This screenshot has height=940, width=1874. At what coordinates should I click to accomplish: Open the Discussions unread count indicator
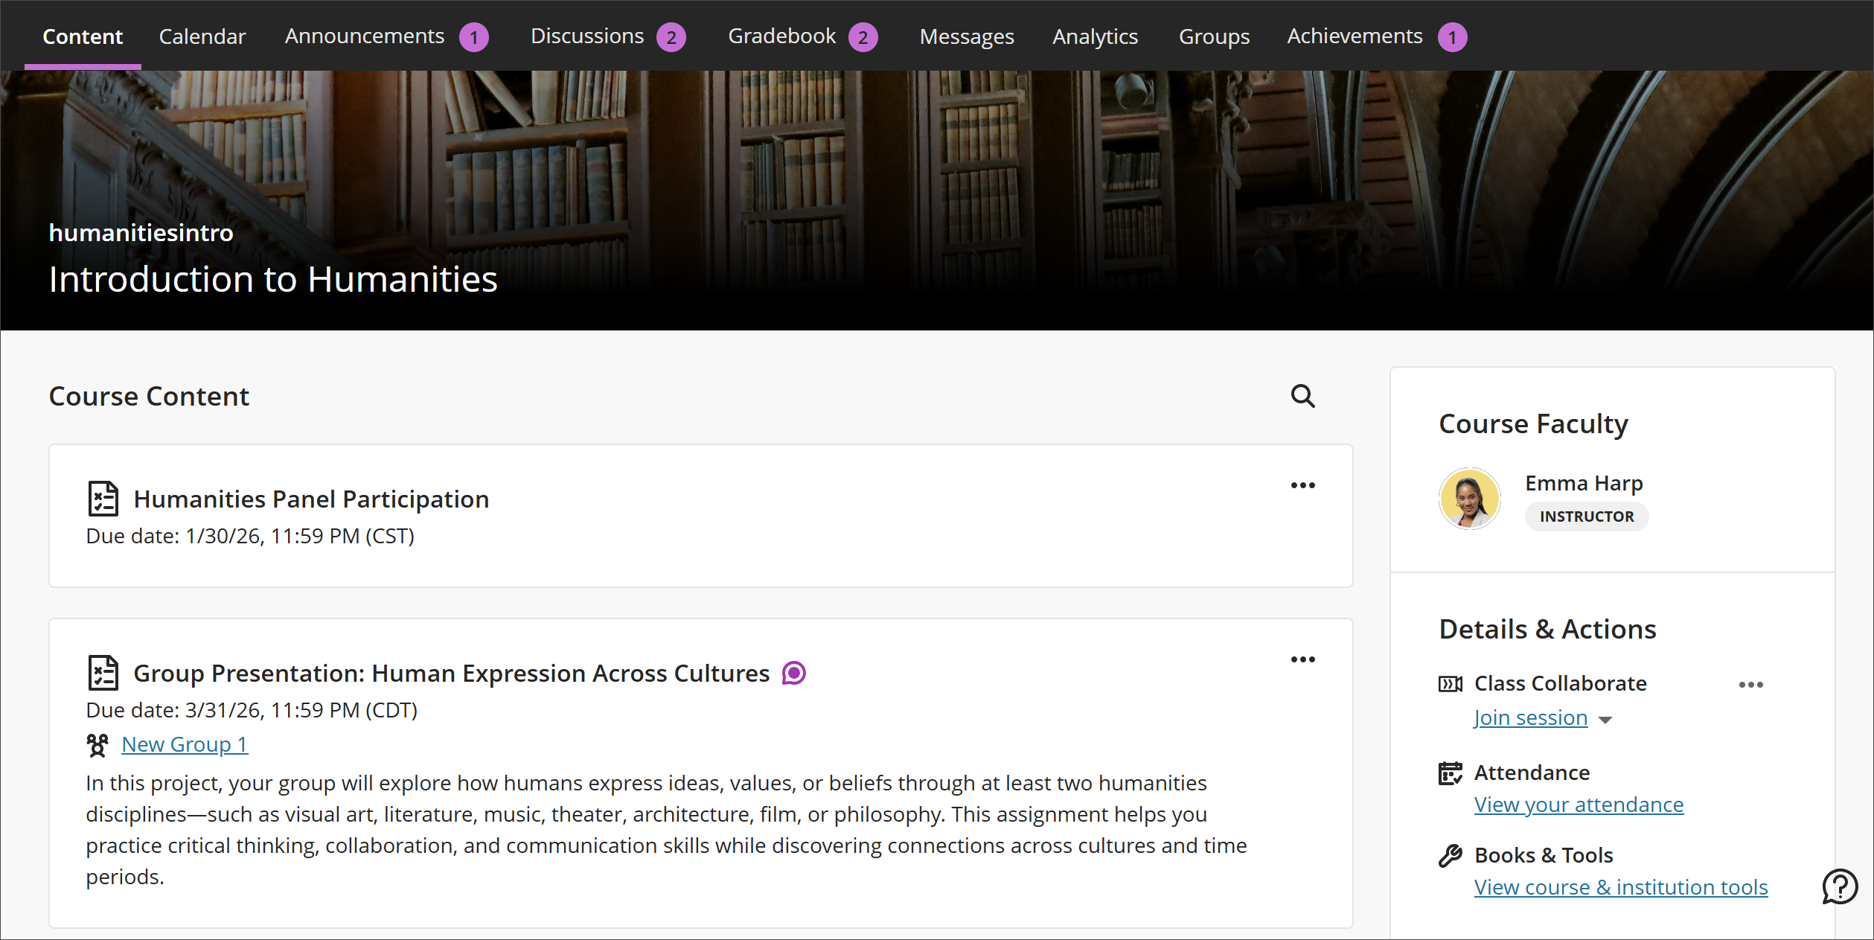pos(671,36)
